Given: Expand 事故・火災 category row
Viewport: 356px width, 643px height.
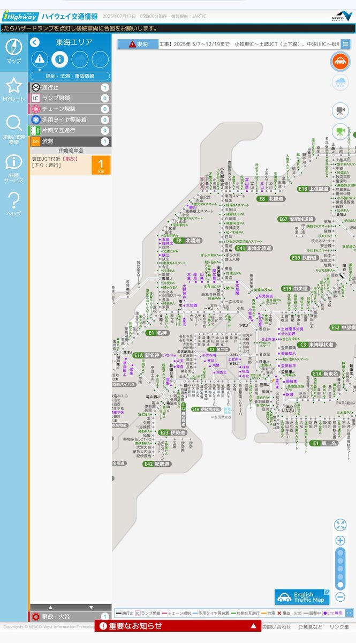Looking at the screenshot, I should (70, 617).
